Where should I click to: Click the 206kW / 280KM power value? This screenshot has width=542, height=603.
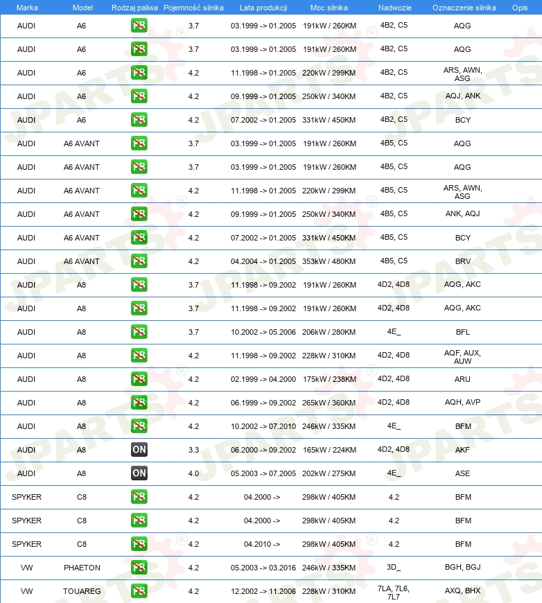tap(329, 332)
